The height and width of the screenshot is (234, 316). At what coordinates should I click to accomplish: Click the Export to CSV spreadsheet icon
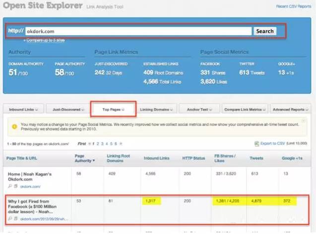(x=256, y=144)
